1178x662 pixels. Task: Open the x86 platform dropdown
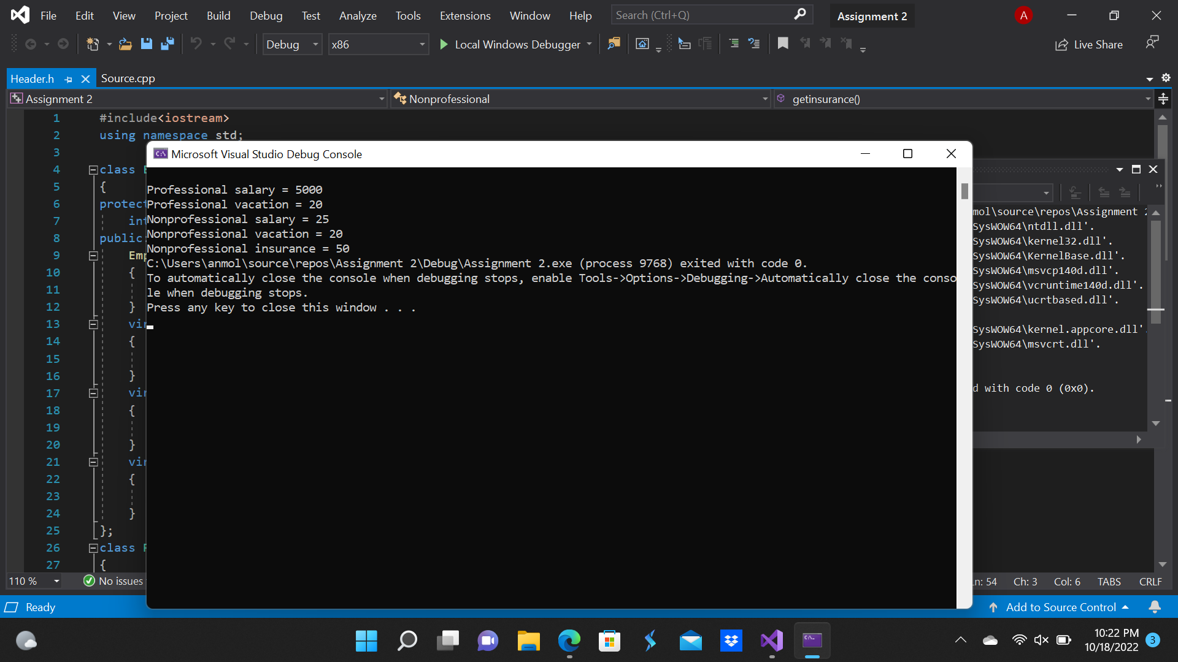[378, 44]
